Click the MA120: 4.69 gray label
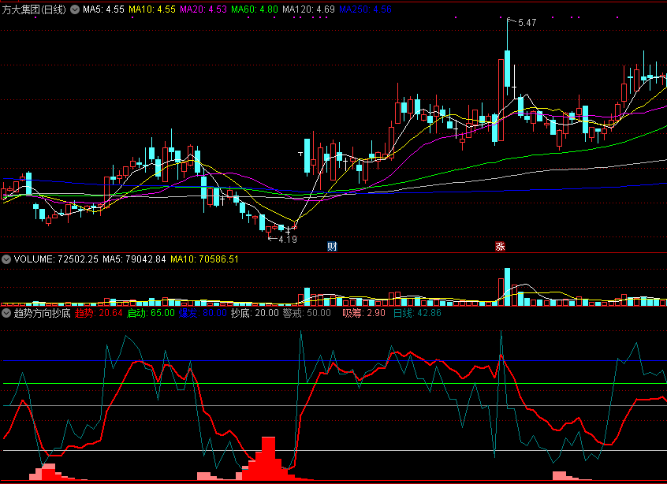This screenshot has height=484, width=667. (x=308, y=9)
